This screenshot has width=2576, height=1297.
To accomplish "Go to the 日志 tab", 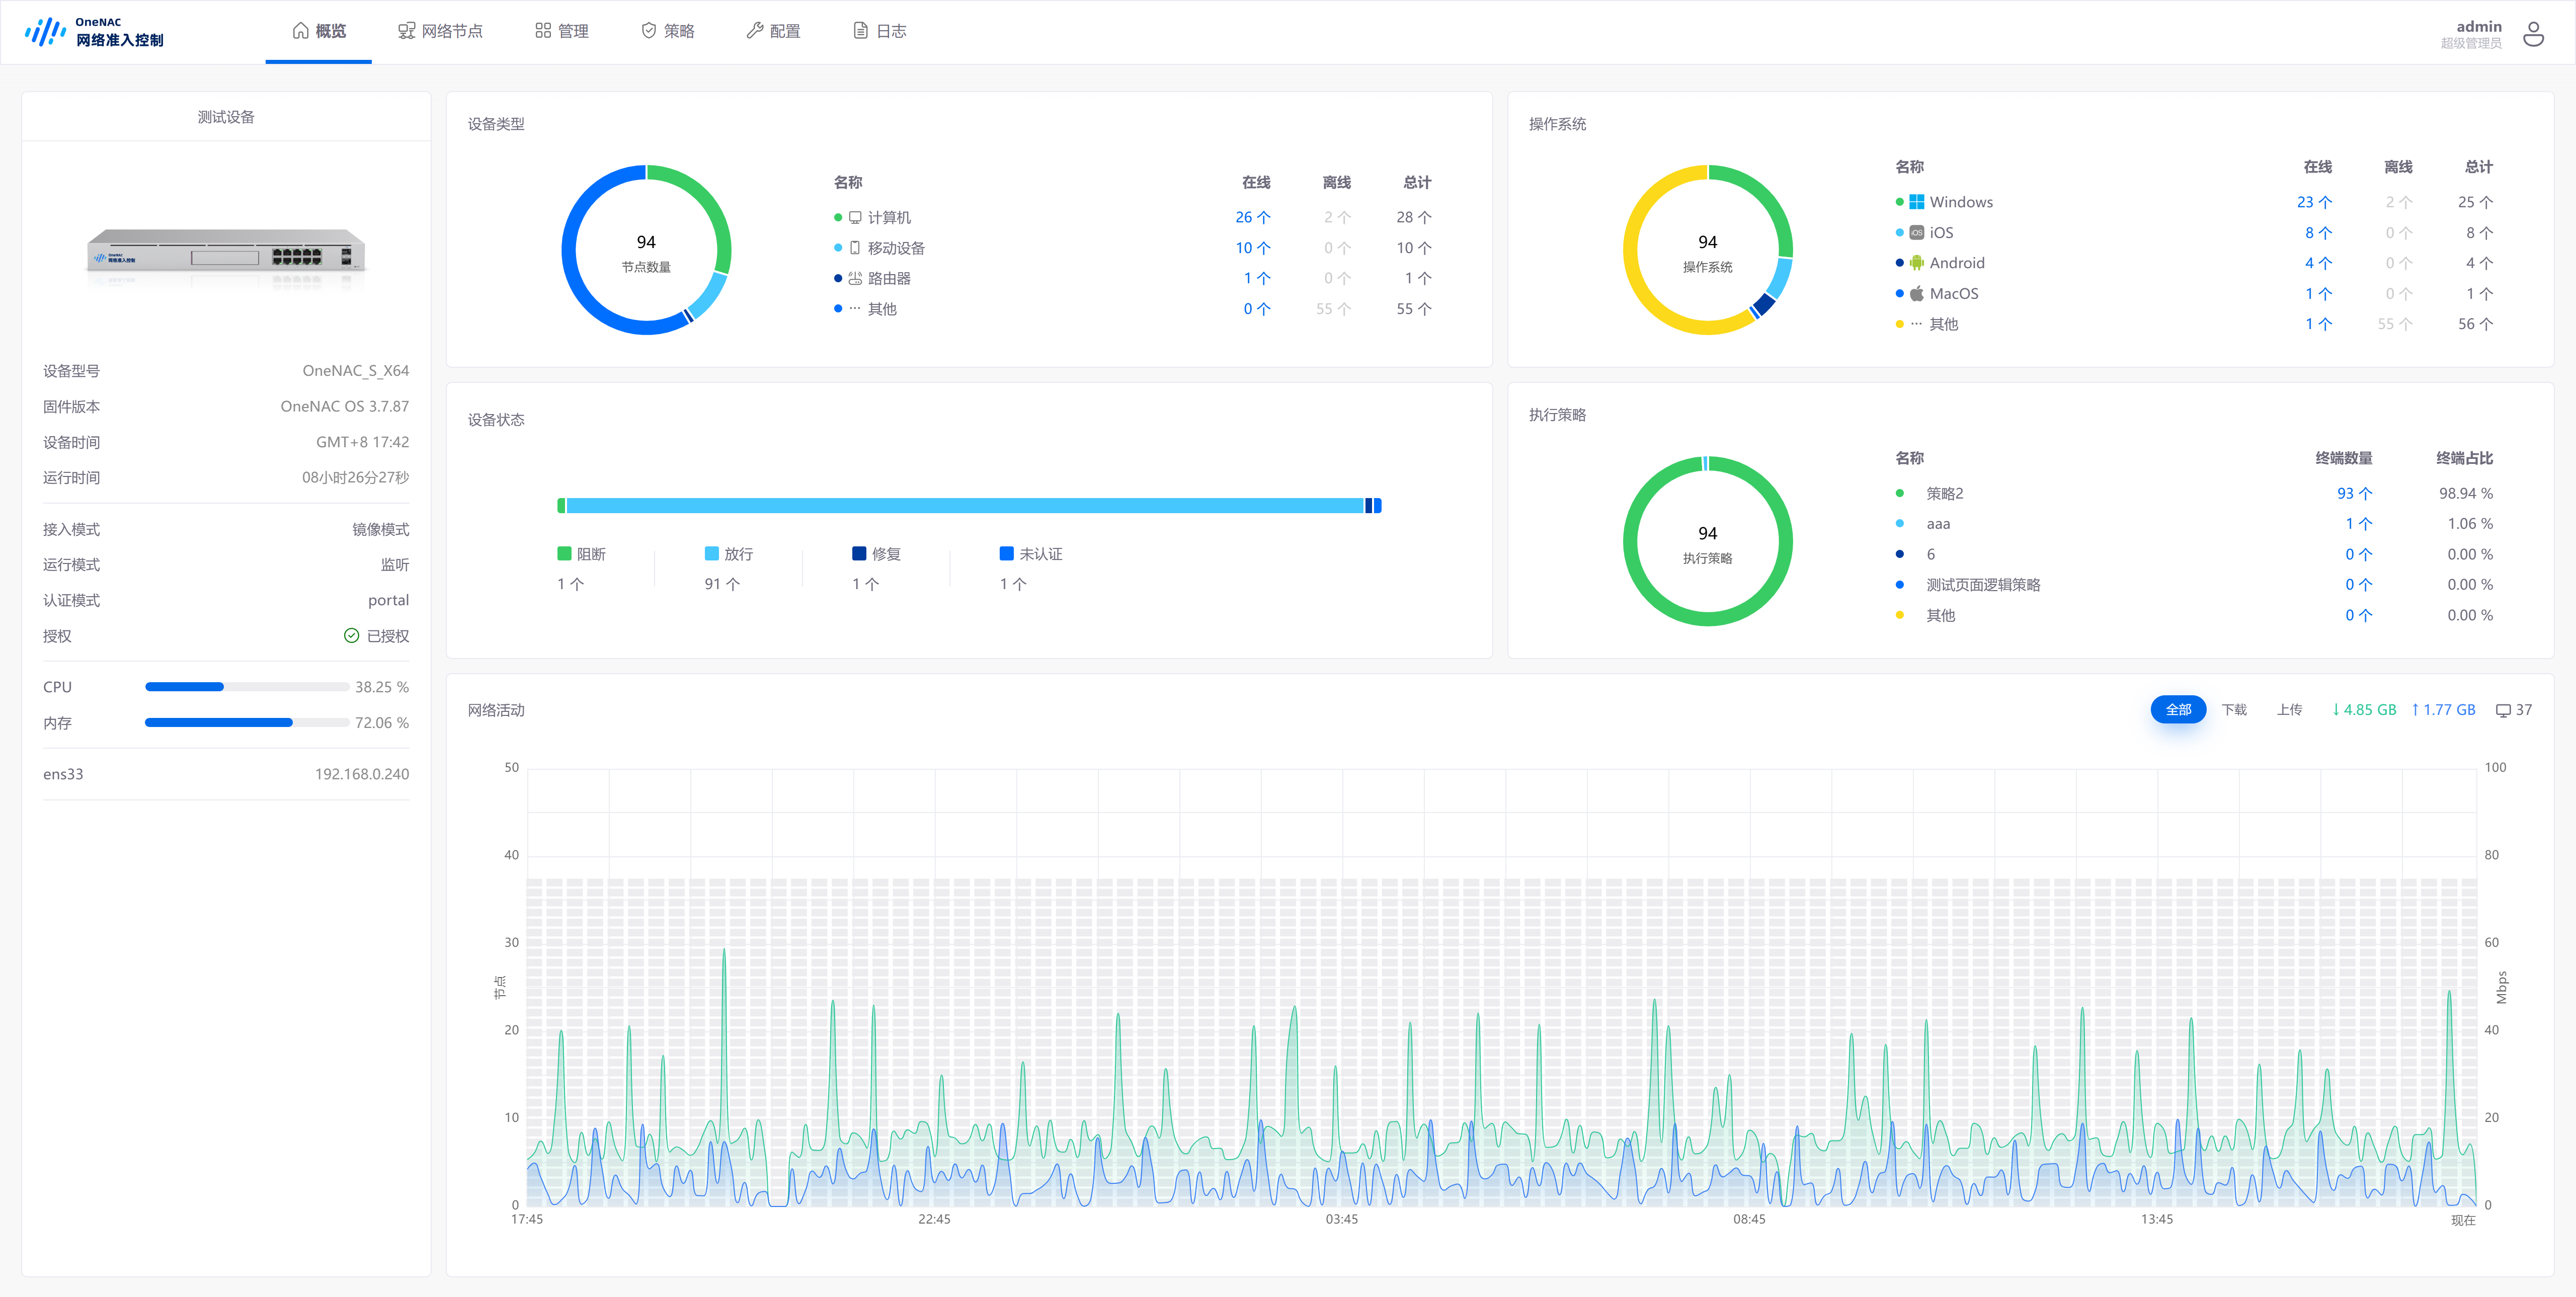I will coord(879,31).
